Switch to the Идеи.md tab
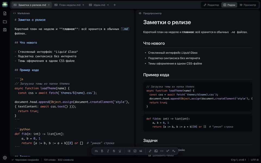 click(99, 5)
